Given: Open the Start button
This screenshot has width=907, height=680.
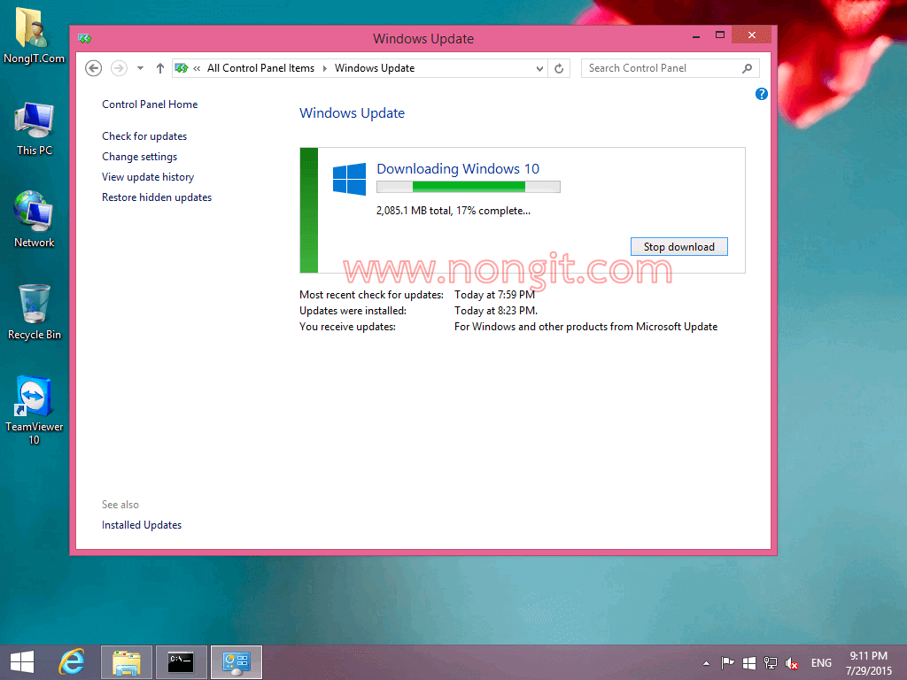Looking at the screenshot, I should pyautogui.click(x=22, y=662).
